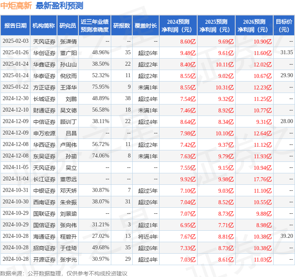295x277 pixels.
Task: Select the 2026预测净利润 column header
Action: pyautogui.click(x=254, y=26)
